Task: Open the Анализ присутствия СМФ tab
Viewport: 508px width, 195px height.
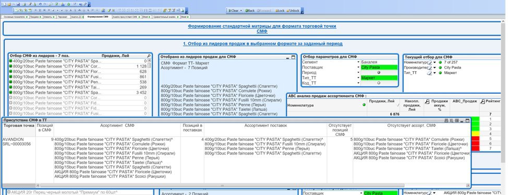Action: click(x=126, y=17)
